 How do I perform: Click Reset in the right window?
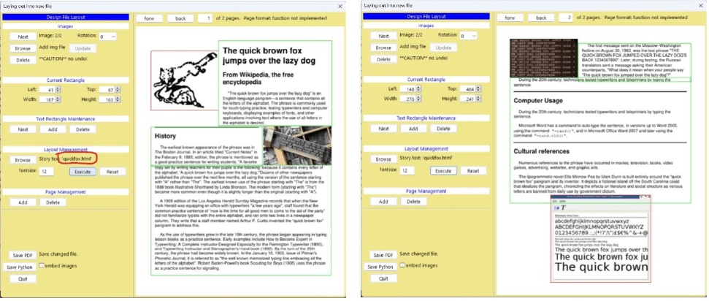pos(473,171)
